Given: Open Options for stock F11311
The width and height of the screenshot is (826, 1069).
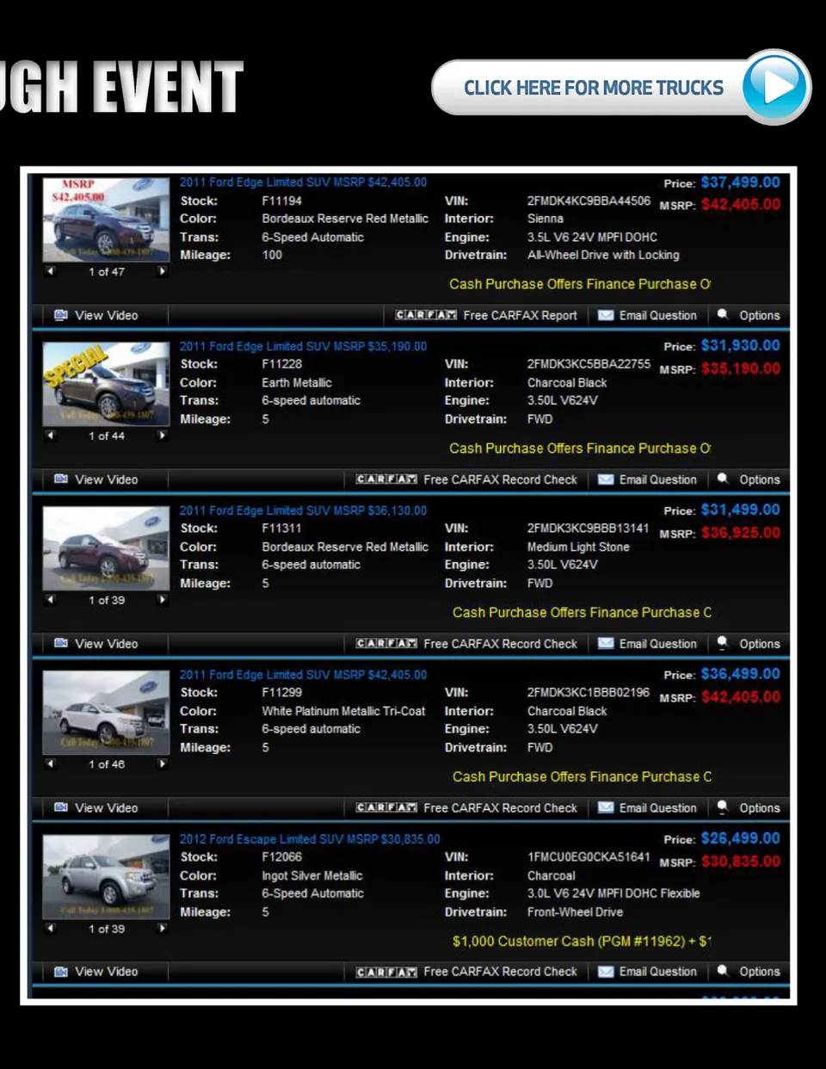Looking at the screenshot, I should (x=759, y=644).
